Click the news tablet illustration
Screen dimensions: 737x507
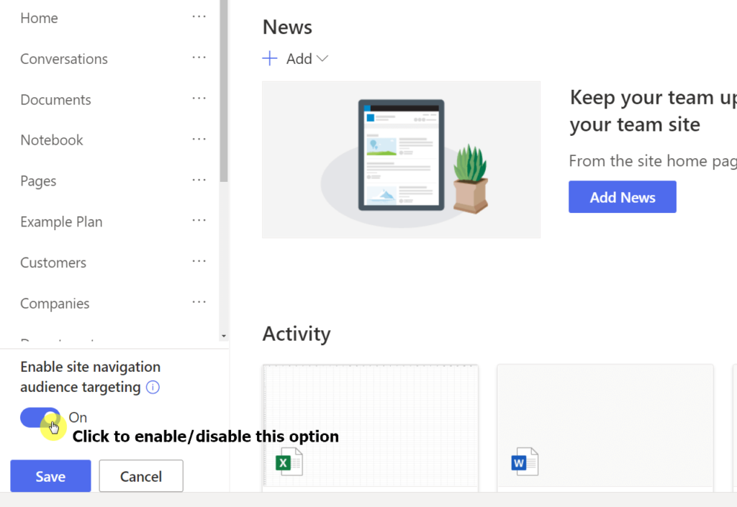click(x=402, y=160)
